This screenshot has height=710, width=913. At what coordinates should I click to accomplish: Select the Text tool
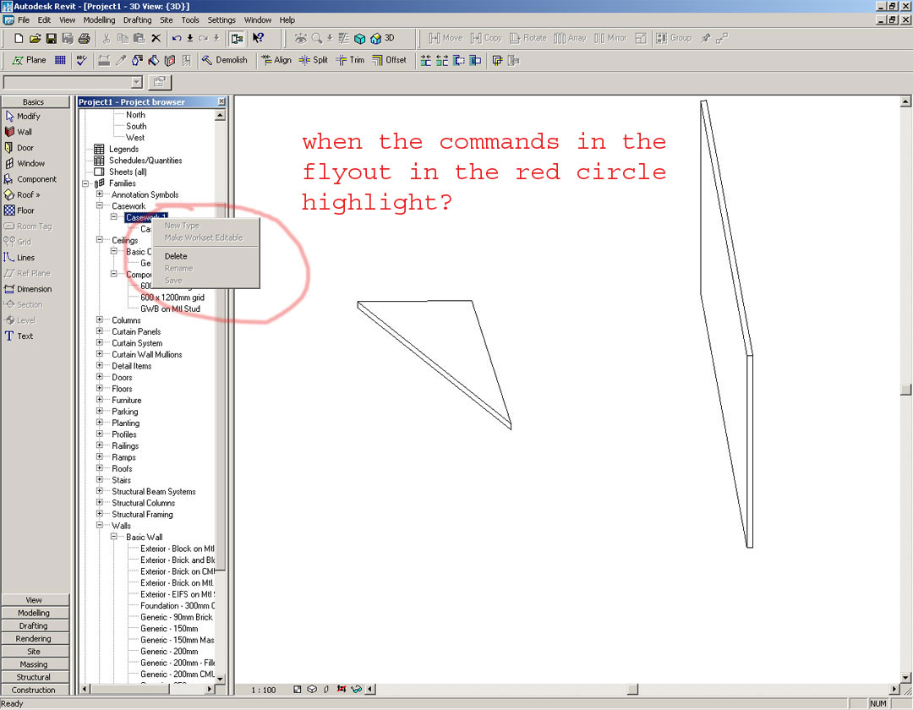(19, 336)
